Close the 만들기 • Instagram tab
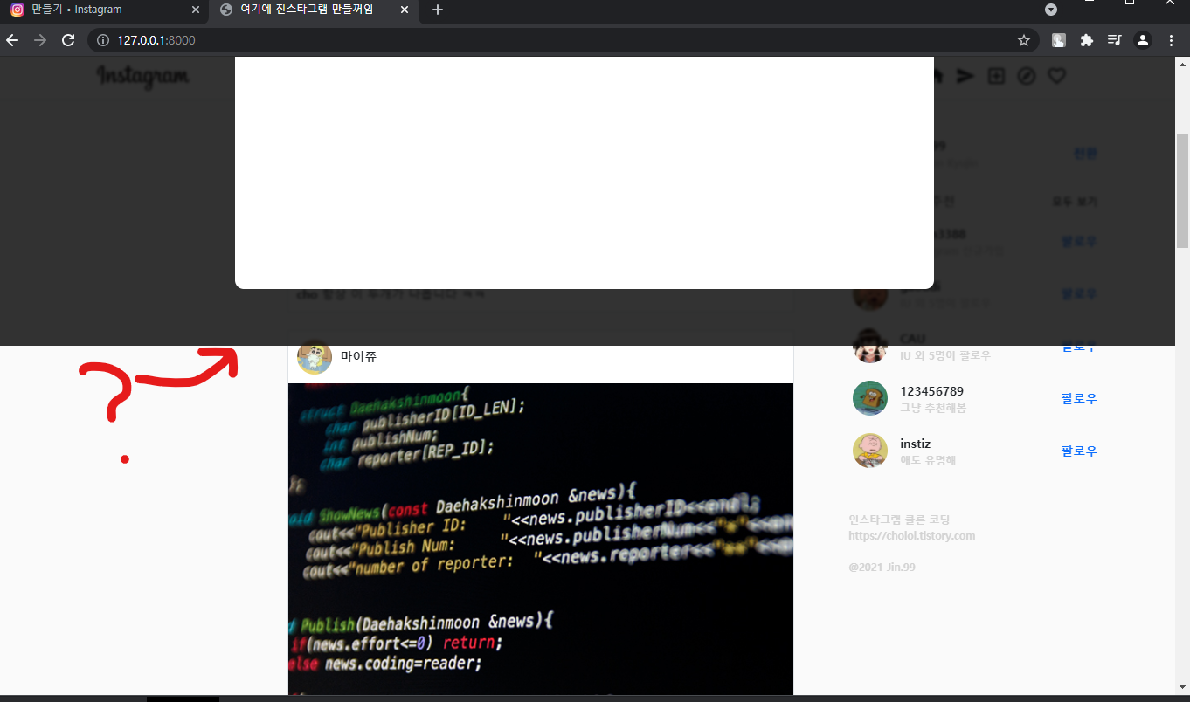The height and width of the screenshot is (702, 1190). (196, 10)
